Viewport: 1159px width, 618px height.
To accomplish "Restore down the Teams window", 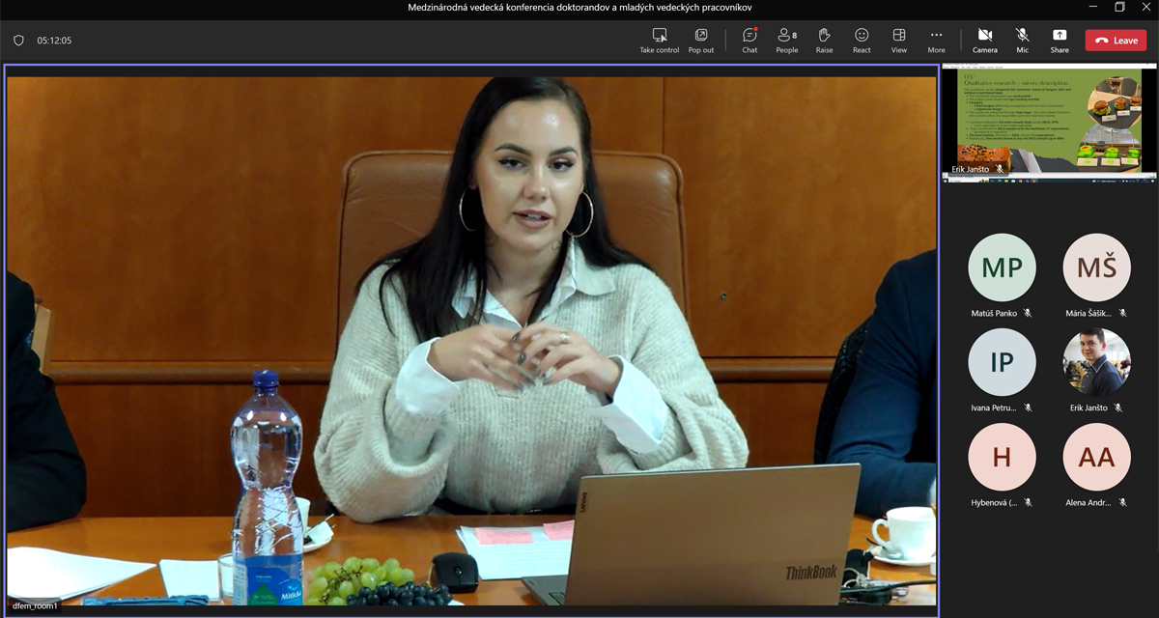I will point(1119,8).
